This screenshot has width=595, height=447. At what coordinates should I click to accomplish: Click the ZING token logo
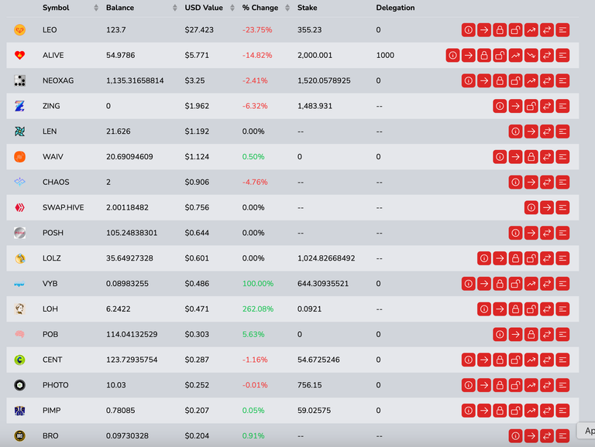coord(19,106)
